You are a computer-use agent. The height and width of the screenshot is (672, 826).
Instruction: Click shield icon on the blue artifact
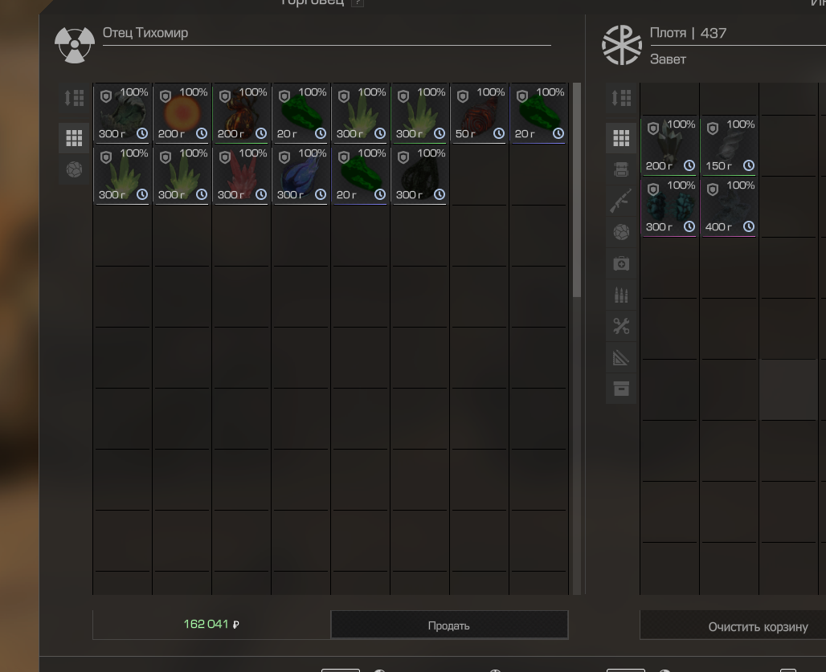pyautogui.click(x=284, y=158)
